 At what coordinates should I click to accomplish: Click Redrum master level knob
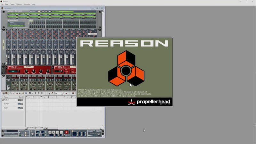pos(8,77)
